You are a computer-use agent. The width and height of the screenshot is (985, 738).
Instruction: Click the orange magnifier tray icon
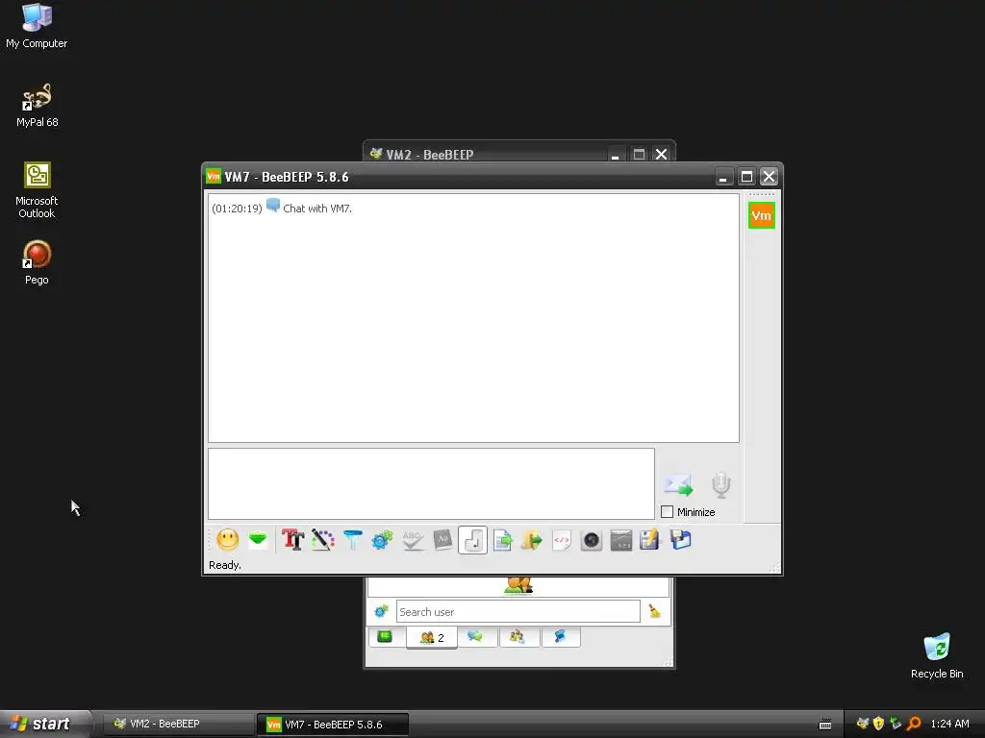[914, 724]
